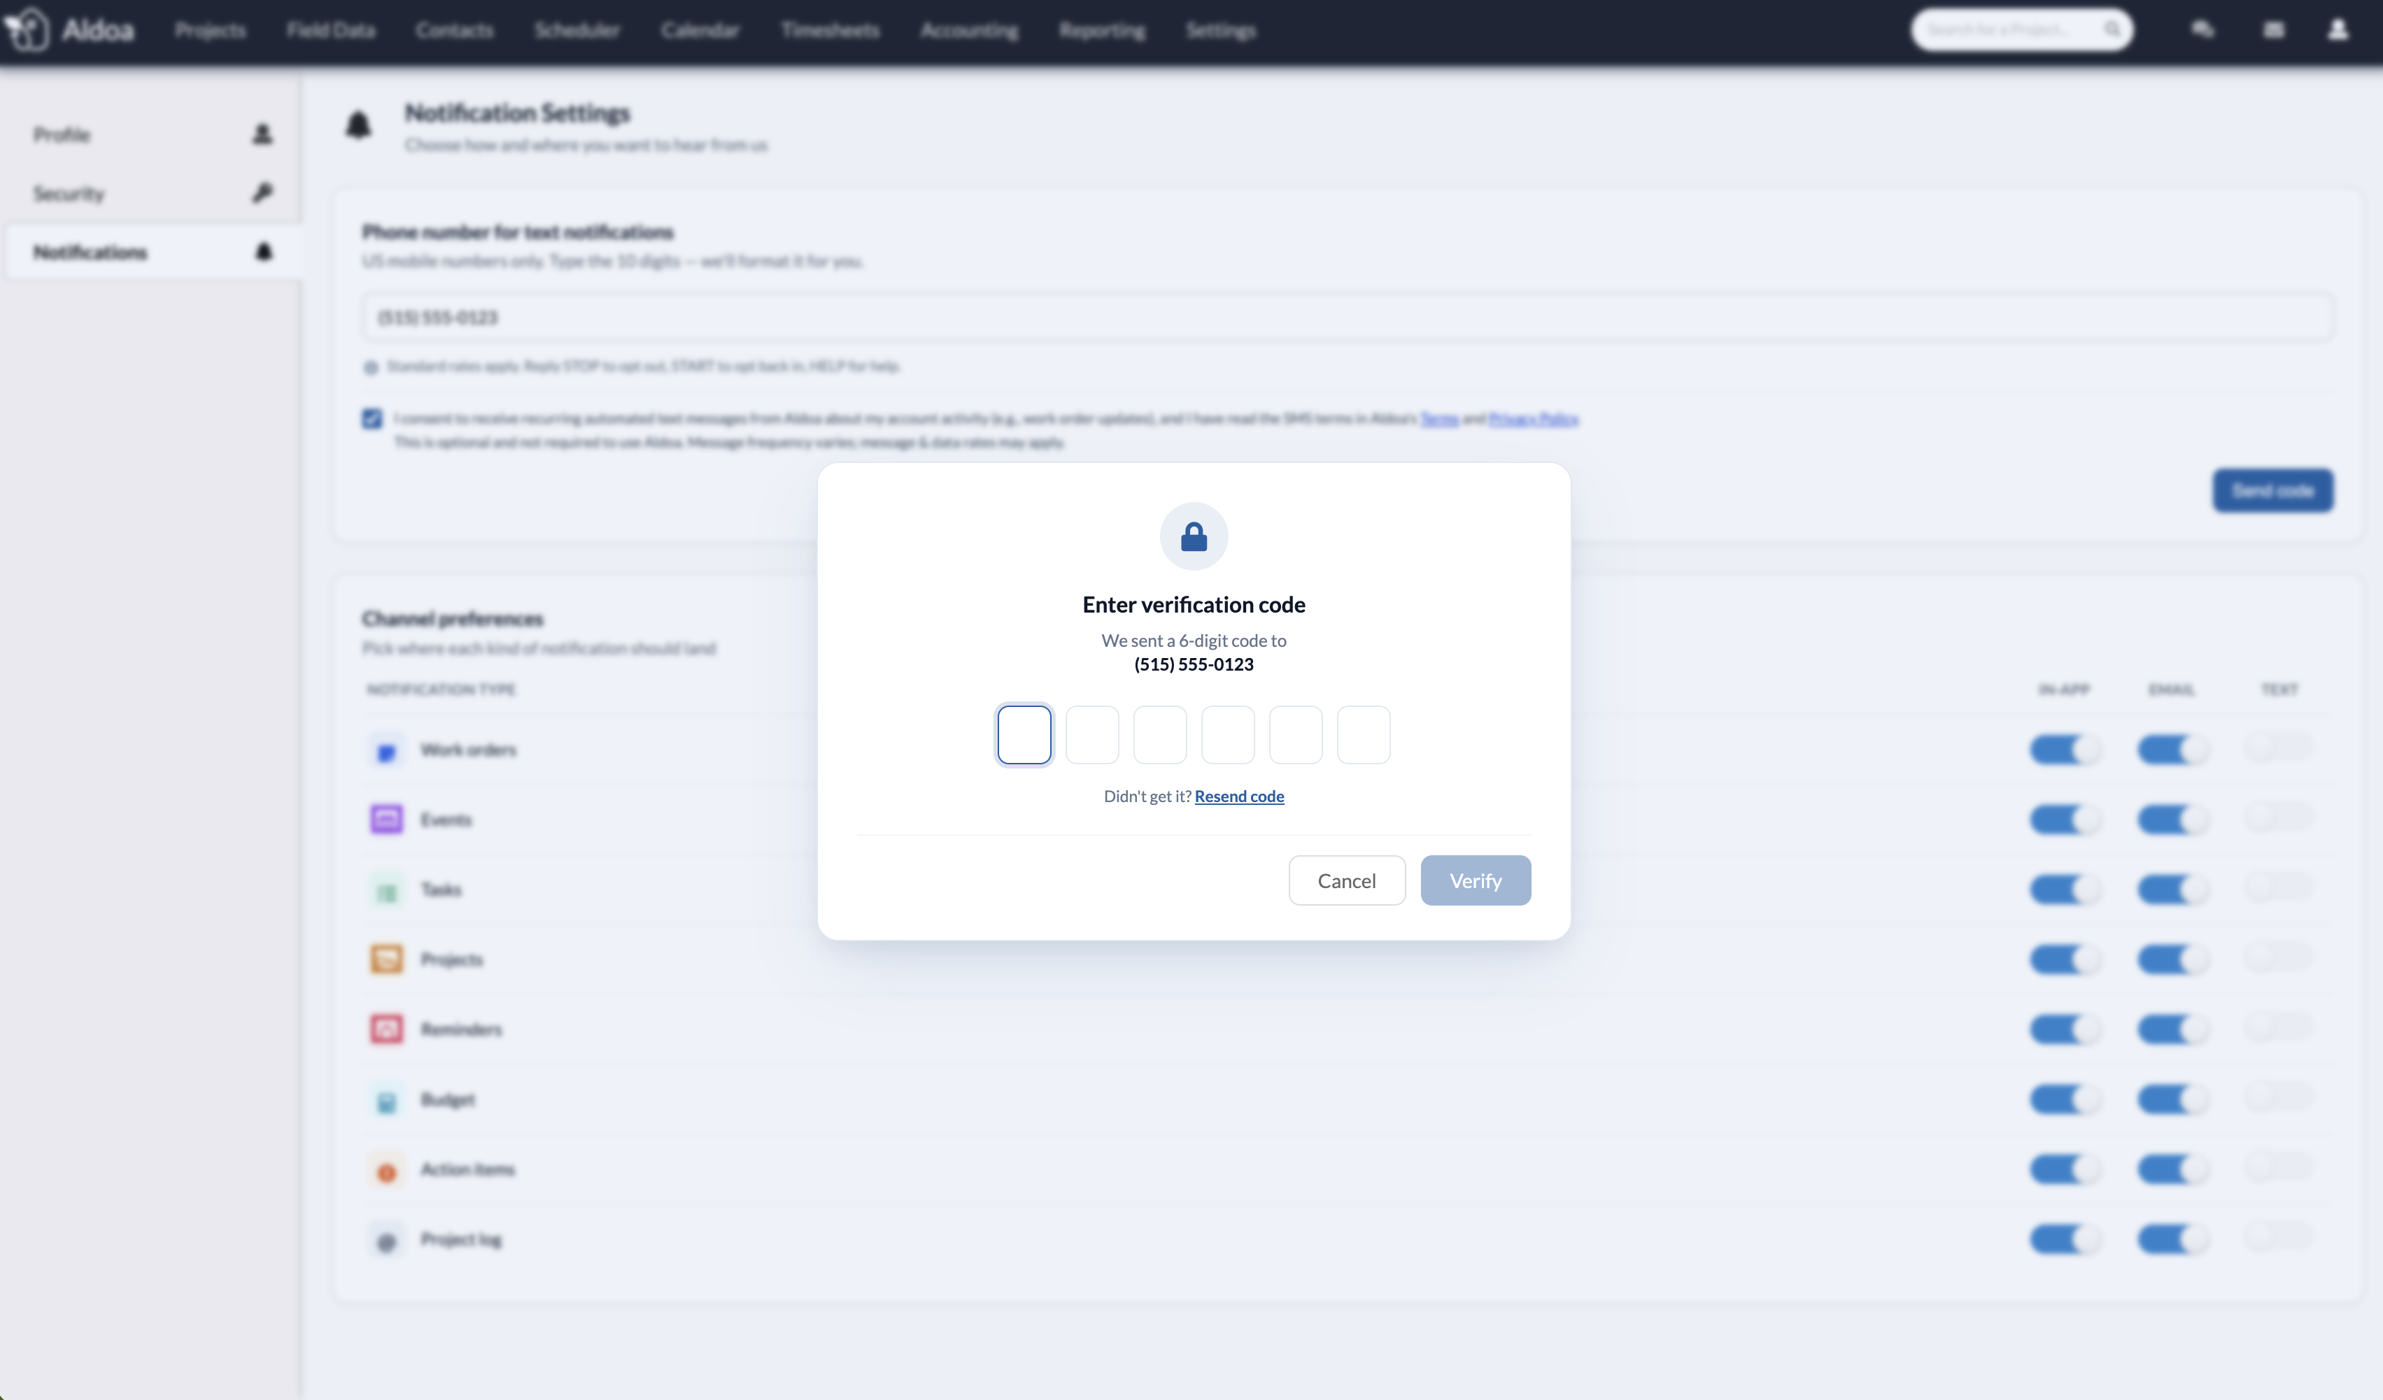Toggle Work orders email notifications
The image size is (2383, 1400).
tap(2172, 750)
